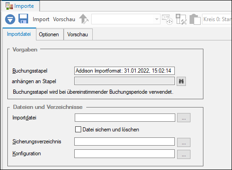Click the Sicherungsverzeichnis path field
The height and width of the screenshot is (170, 232).
point(125,142)
